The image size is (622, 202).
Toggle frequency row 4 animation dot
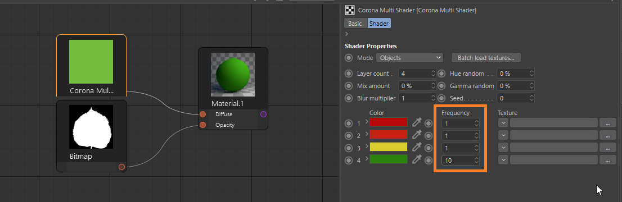[429, 160]
